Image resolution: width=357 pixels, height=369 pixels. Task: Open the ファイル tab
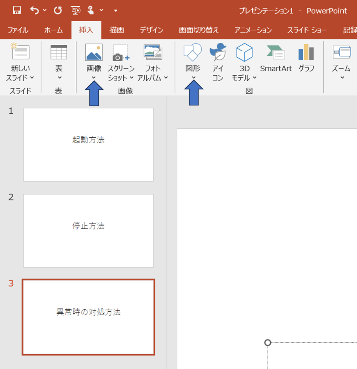tap(18, 30)
